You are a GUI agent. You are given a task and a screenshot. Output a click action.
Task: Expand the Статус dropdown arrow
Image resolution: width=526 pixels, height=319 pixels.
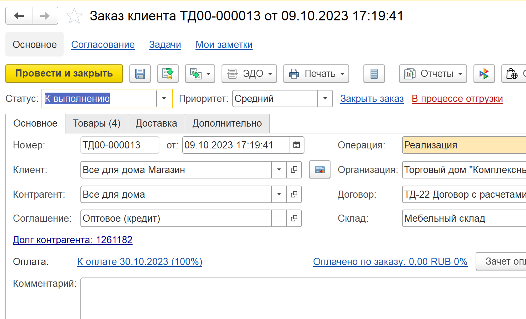(164, 98)
